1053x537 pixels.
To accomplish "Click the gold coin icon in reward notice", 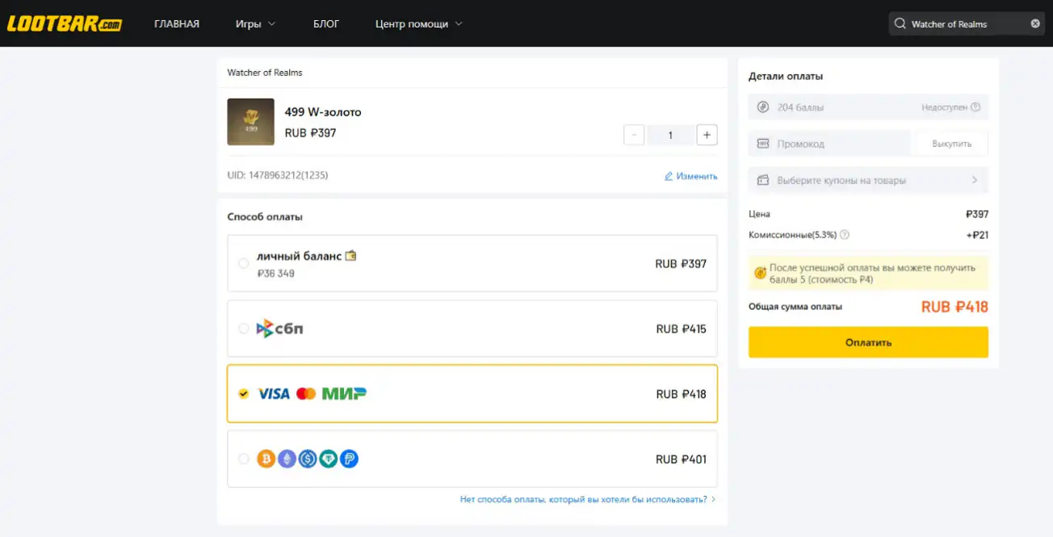I will (761, 273).
